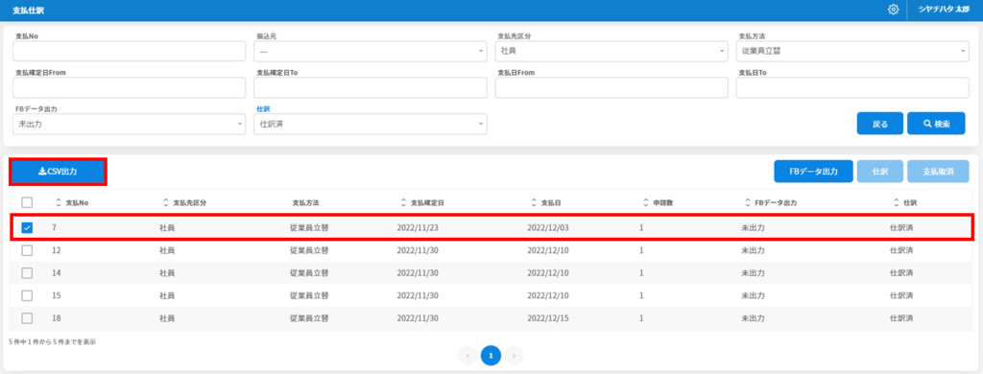The height and width of the screenshot is (374, 983).
Task: Go to previous page arrow
Action: coord(468,355)
